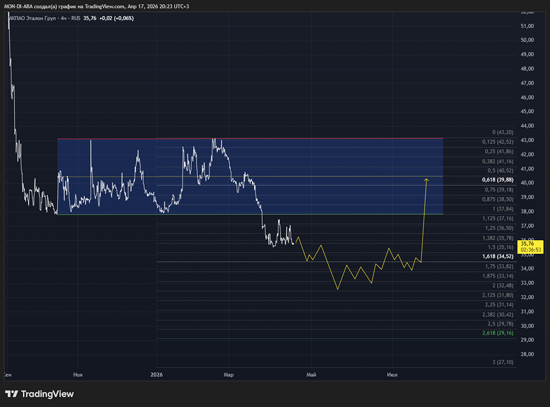Click the yellow current price tag on price axis
The height and width of the screenshot is (407, 550).
pos(530,247)
